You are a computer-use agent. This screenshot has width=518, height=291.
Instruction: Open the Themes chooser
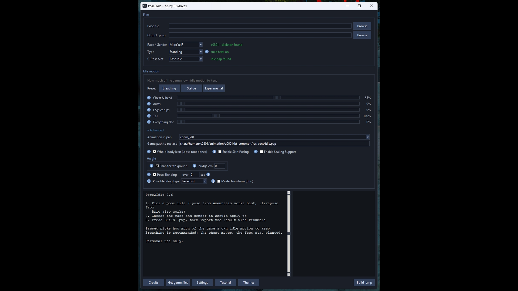coord(249,282)
